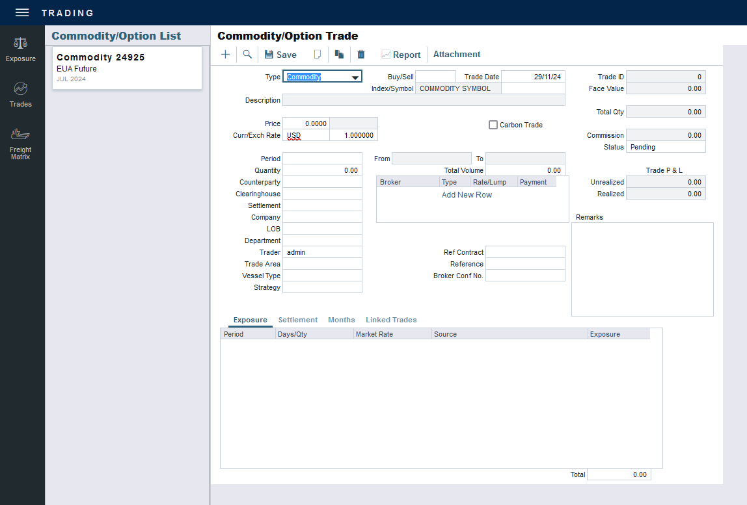The height and width of the screenshot is (505, 747).
Task: Expand the Type dropdown
Action: 355,77
